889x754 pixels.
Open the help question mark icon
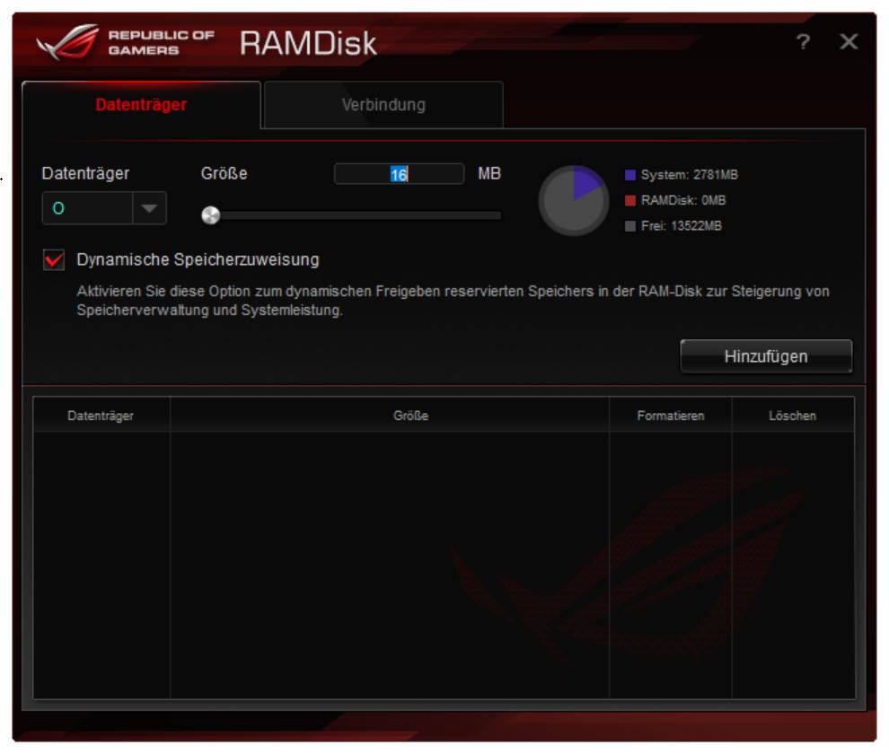[803, 41]
